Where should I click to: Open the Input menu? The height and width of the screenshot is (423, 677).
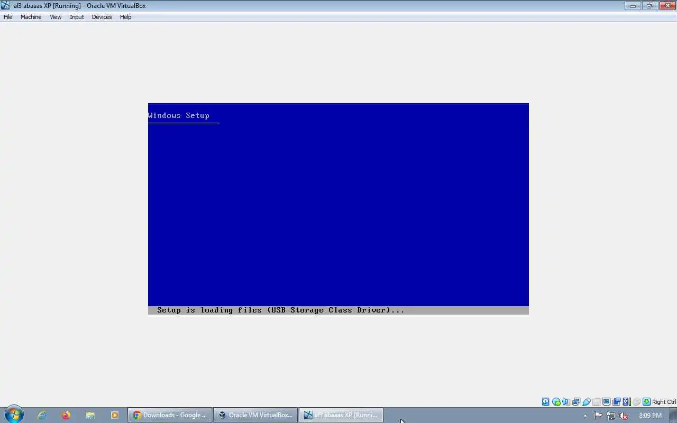tap(77, 17)
